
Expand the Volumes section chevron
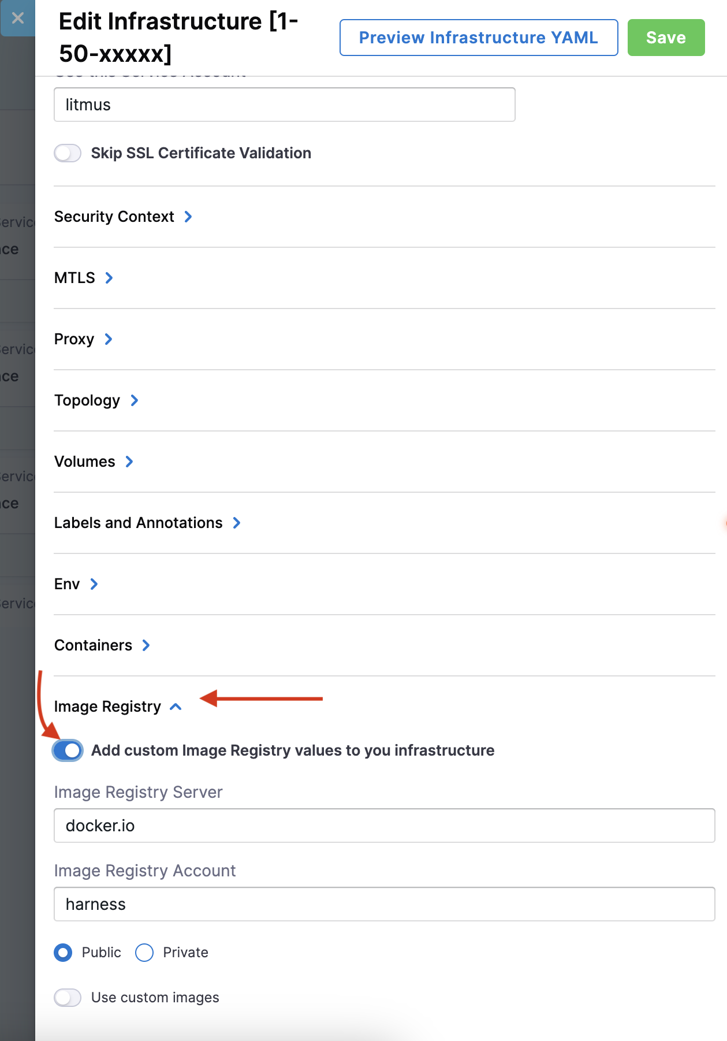pyautogui.click(x=129, y=462)
